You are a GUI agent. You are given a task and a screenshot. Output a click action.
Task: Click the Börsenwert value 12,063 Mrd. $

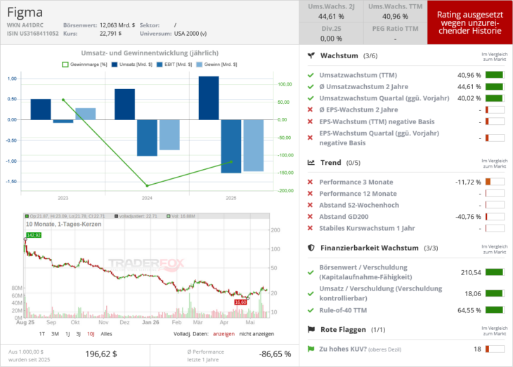(x=117, y=25)
